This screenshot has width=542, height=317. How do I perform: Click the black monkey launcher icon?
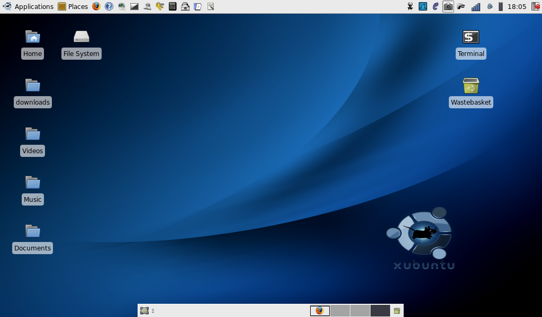[x=410, y=6]
